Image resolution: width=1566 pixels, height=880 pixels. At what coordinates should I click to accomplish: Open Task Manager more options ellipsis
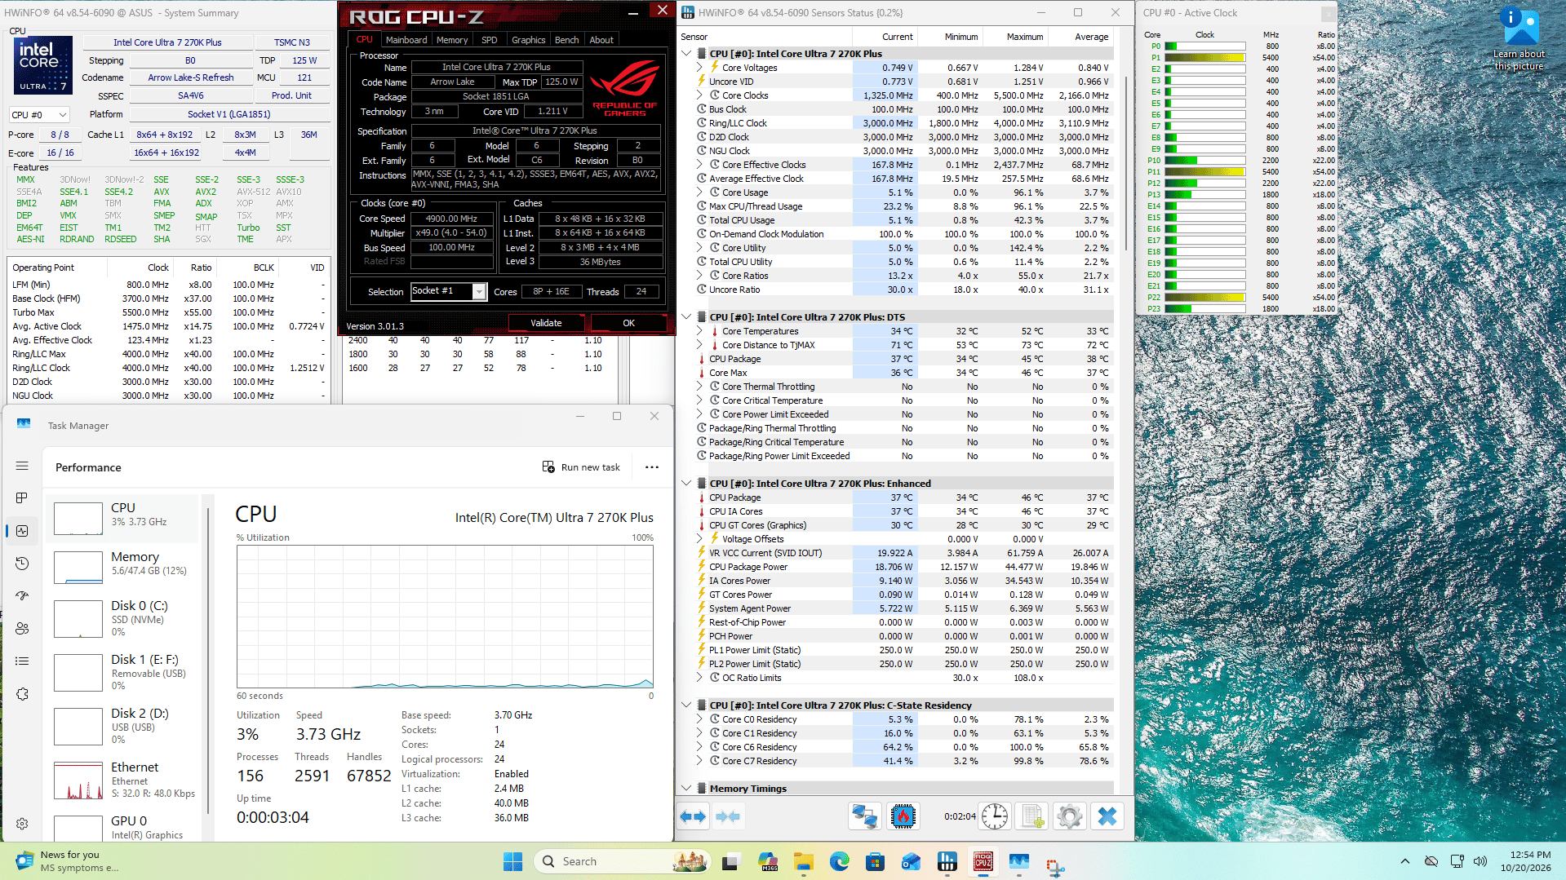coord(651,467)
